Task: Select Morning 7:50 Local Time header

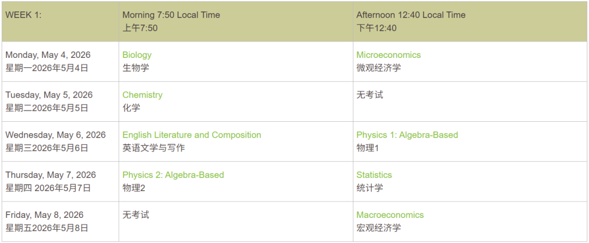Action: (x=171, y=15)
